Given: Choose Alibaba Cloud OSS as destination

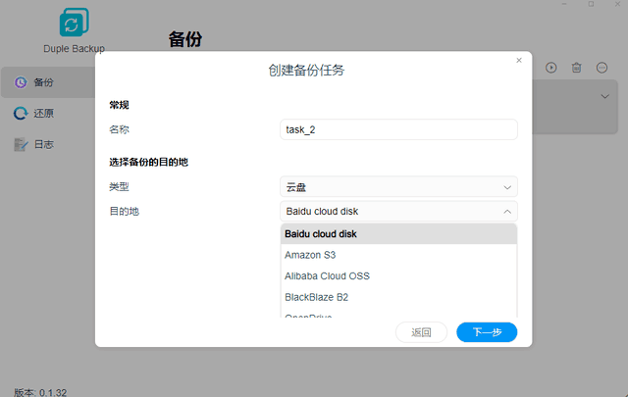Looking at the screenshot, I should (x=398, y=276).
